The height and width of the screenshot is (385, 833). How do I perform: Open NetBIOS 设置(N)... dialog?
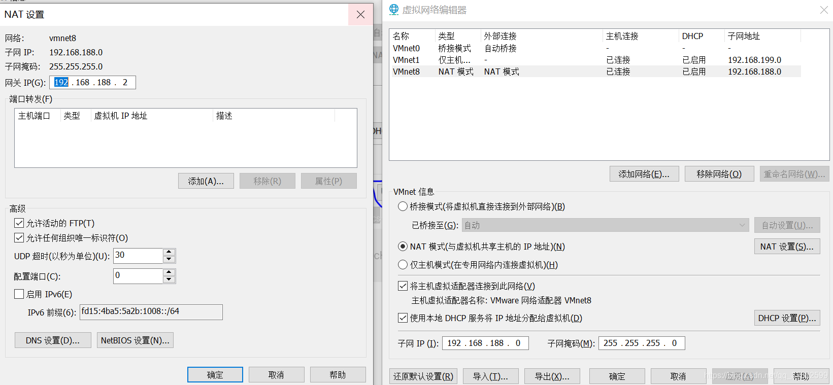point(135,340)
